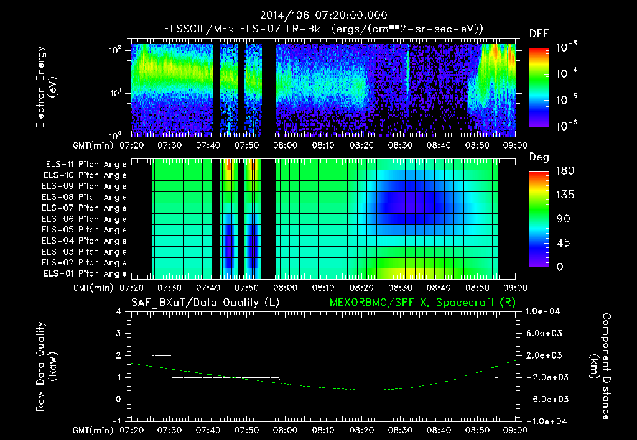637x440 pixels.
Task: Click the quality level 2 line segment near 07:28
Action: 161,355
